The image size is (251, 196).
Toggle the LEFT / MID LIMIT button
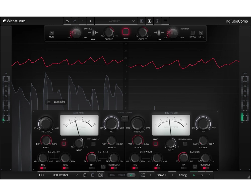click(64, 144)
